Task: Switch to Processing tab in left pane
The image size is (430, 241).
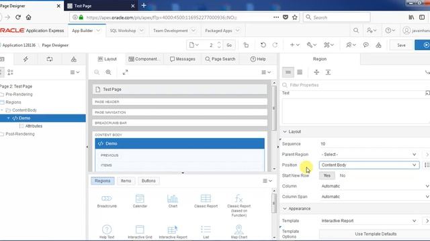Action: click(50, 59)
